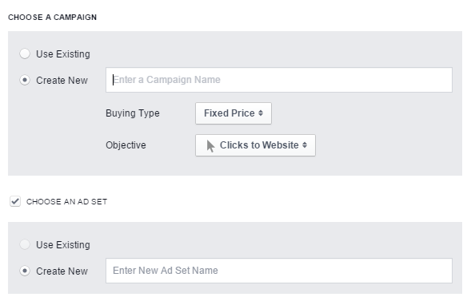Image resolution: width=471 pixels, height=301 pixels.
Task: Click the up-down arrows beside Fixed Price
Action: pyautogui.click(x=261, y=113)
